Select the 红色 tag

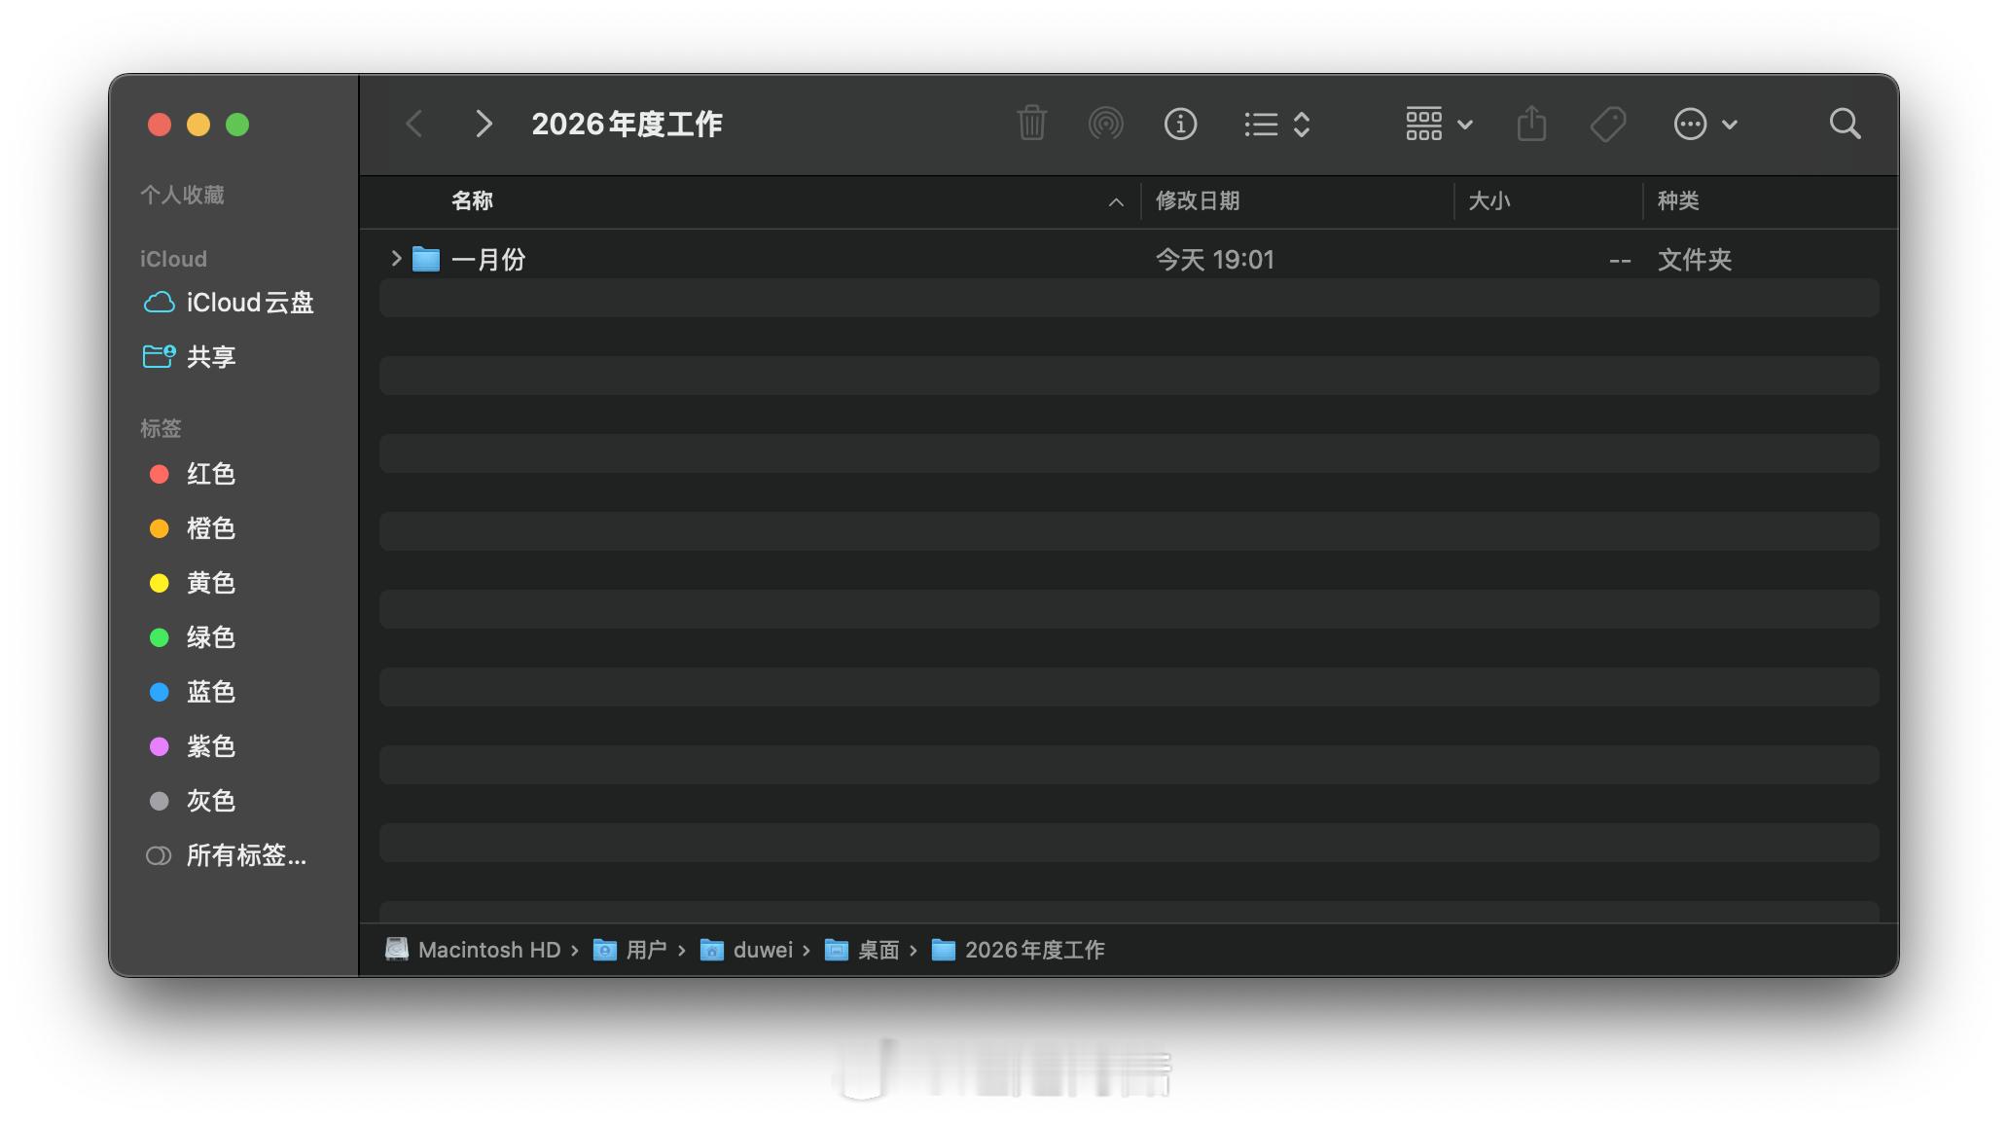point(210,474)
